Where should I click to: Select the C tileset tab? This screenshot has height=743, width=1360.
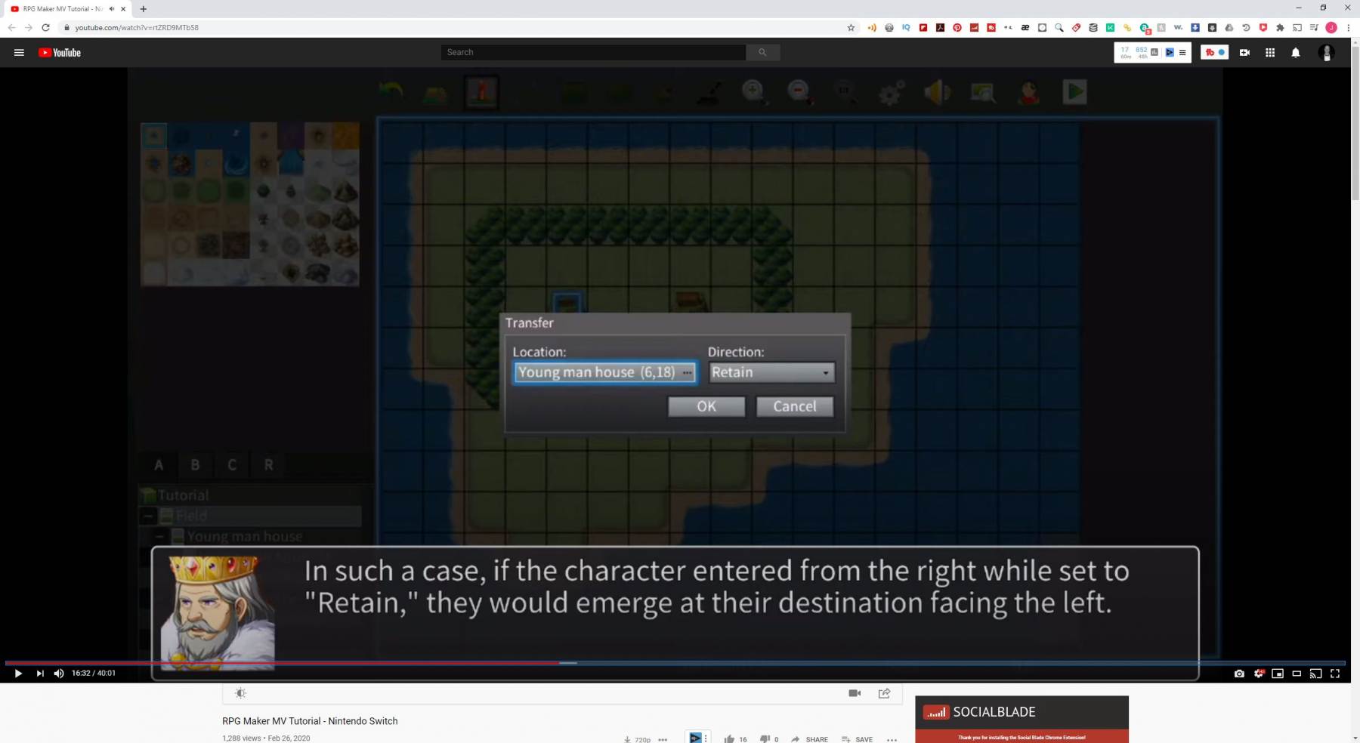(232, 465)
